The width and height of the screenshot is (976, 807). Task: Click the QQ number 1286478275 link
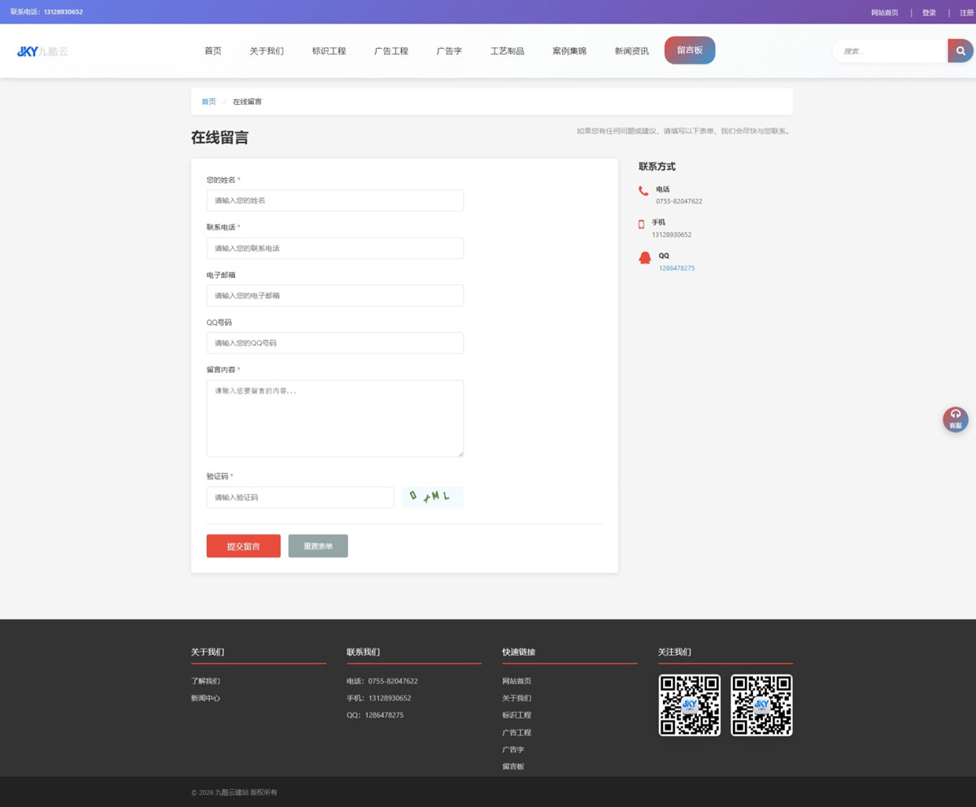point(678,267)
